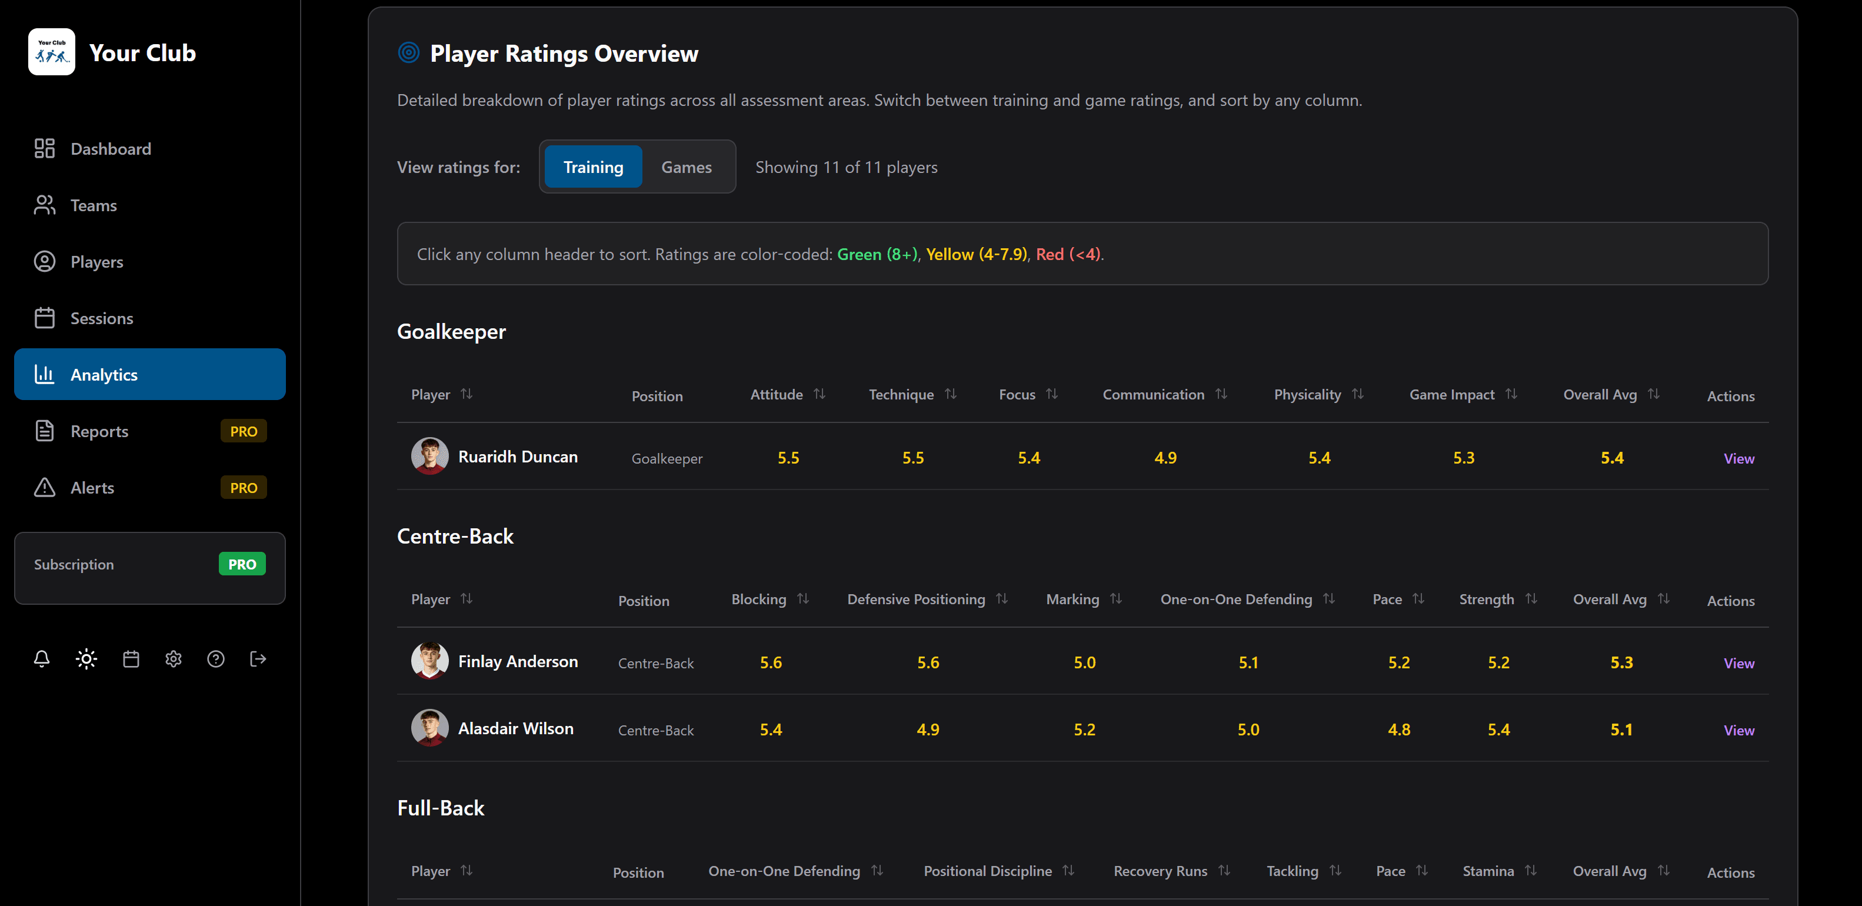
Task: Click the notification bell icon
Action: [41, 659]
